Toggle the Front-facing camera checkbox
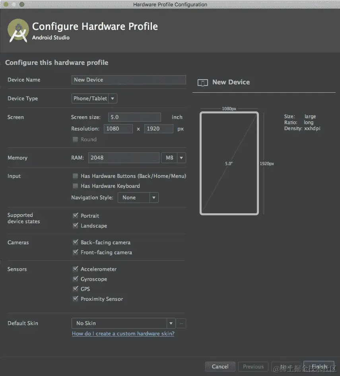Image resolution: width=340 pixels, height=376 pixels. 76,252
